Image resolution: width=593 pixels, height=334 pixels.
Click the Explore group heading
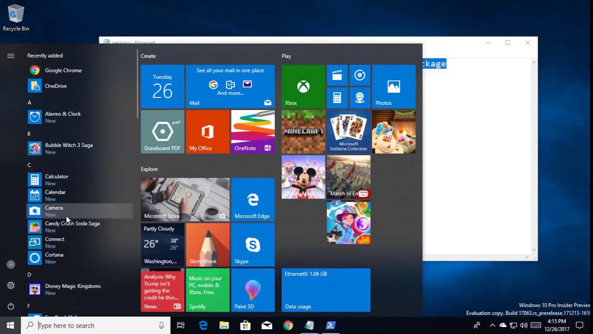point(149,169)
